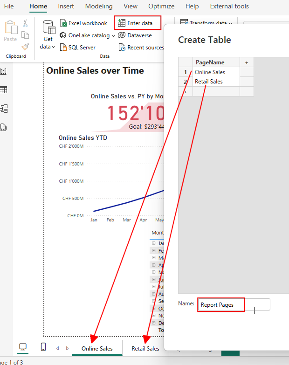Viewport: 289px width, 365px height.
Task: Expand the Jan row in matrix
Action: 153,243
